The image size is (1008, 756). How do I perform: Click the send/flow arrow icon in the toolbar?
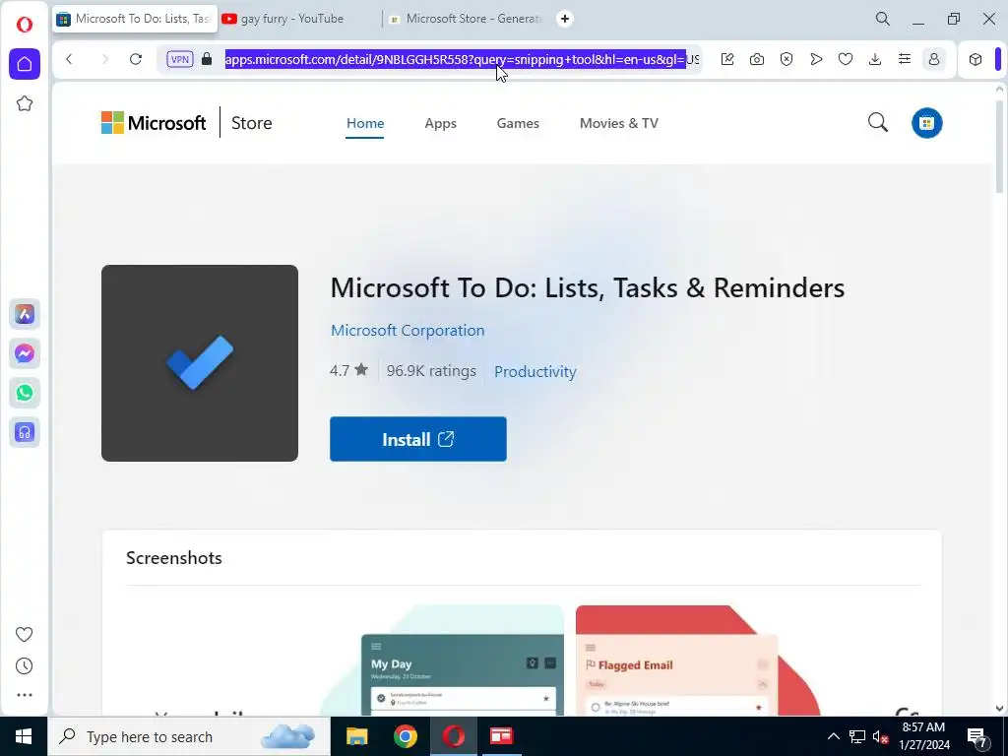[x=816, y=59]
